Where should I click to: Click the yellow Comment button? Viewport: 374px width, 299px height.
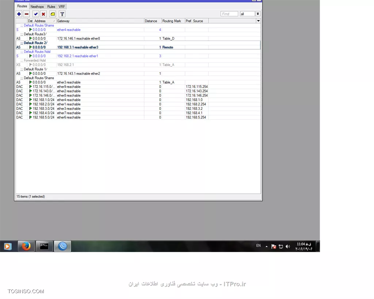[53, 14]
